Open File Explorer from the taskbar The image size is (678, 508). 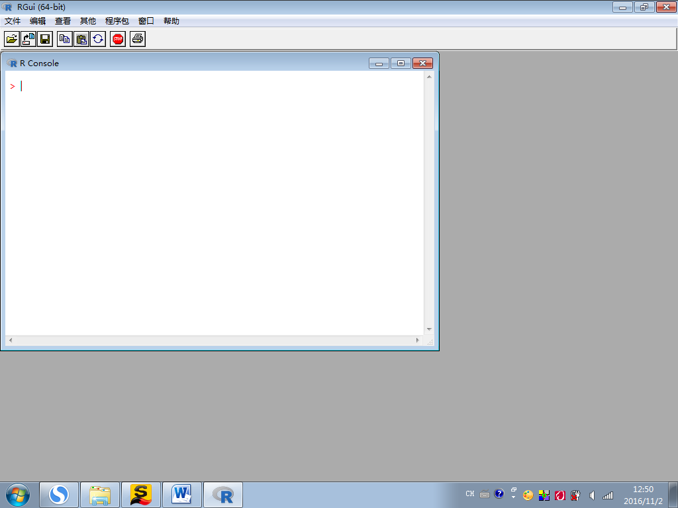coord(100,495)
